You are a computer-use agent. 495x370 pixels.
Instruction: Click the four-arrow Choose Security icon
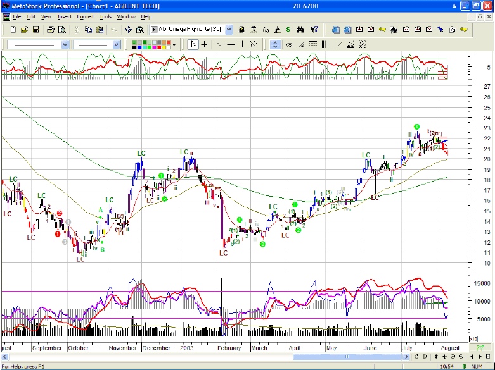128,30
